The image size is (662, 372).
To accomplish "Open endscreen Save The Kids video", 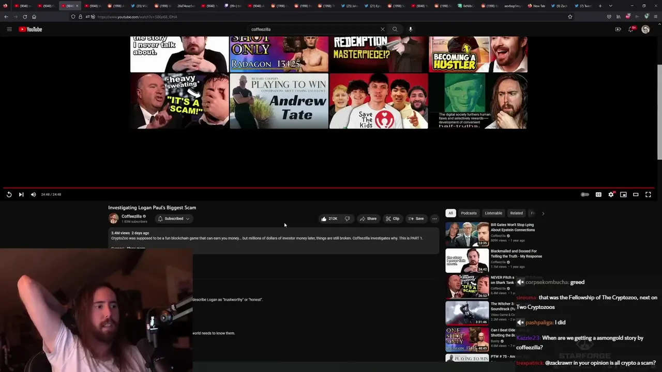I will [x=379, y=101].
